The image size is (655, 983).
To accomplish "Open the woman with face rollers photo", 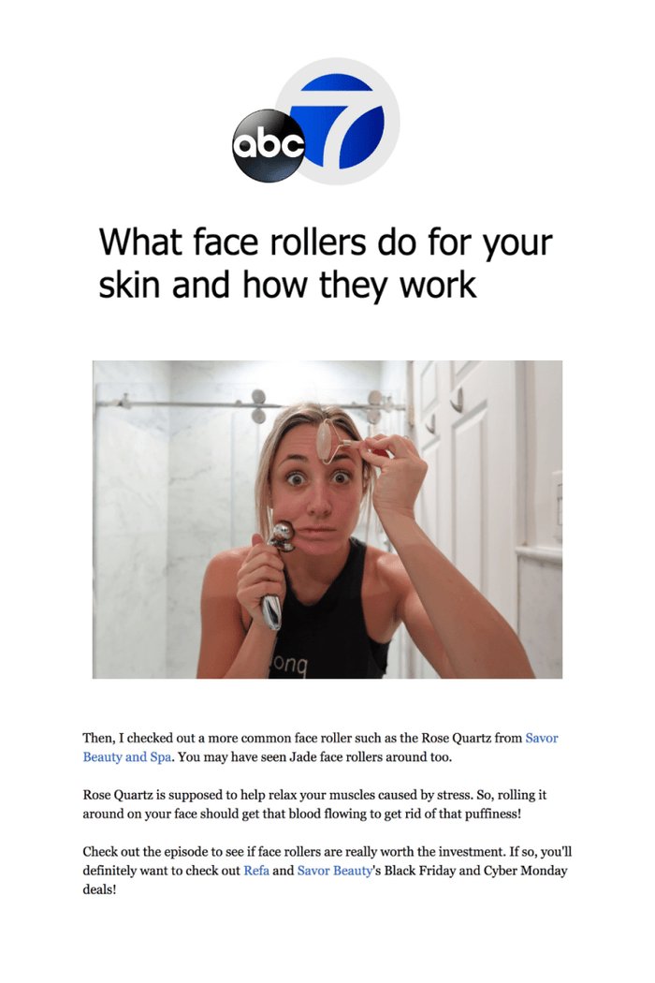I will point(327,519).
